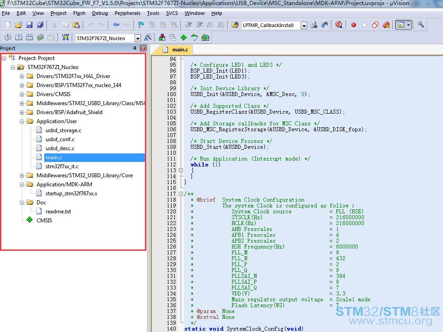Image resolution: width=443 pixels, height=332 pixels.
Task: Collapse the Application/MDK-ARM group
Action: coord(22,184)
